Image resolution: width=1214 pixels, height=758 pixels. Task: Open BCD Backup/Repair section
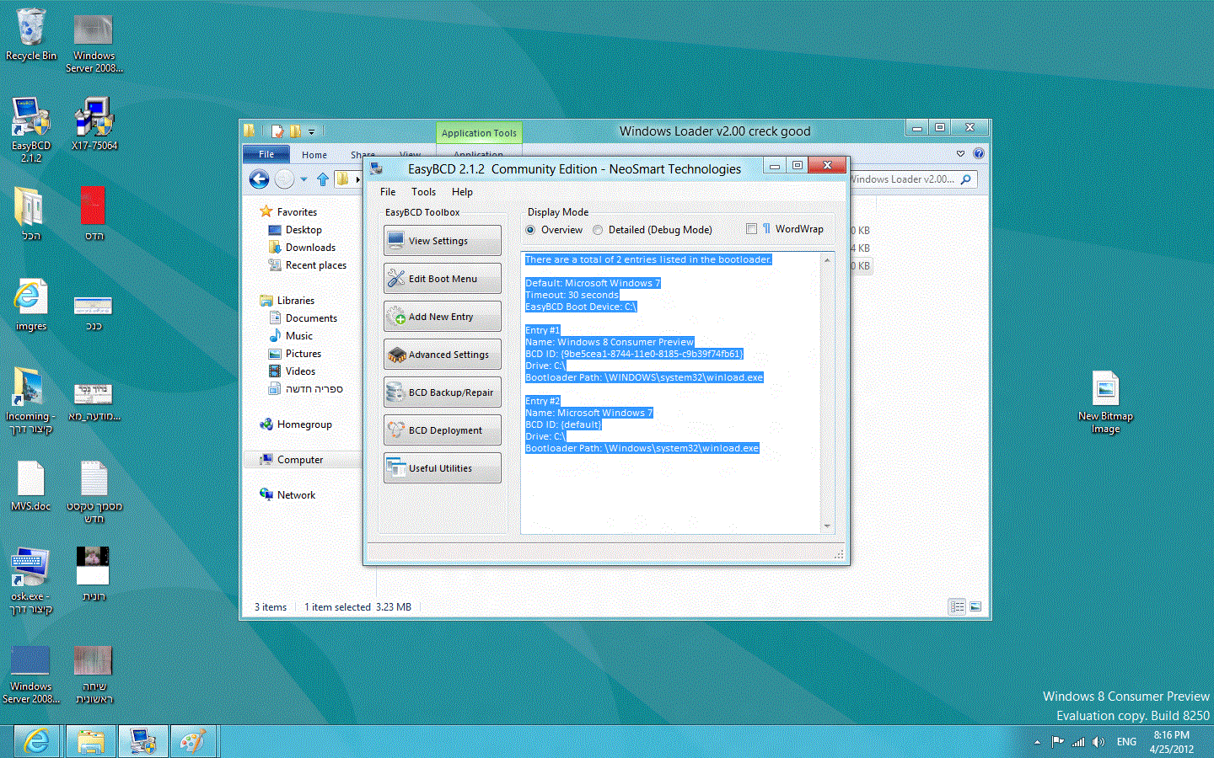point(443,392)
